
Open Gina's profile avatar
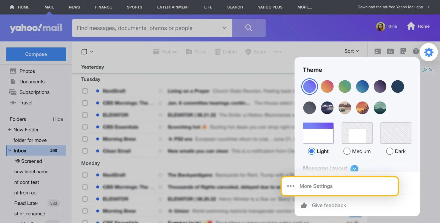click(x=381, y=26)
